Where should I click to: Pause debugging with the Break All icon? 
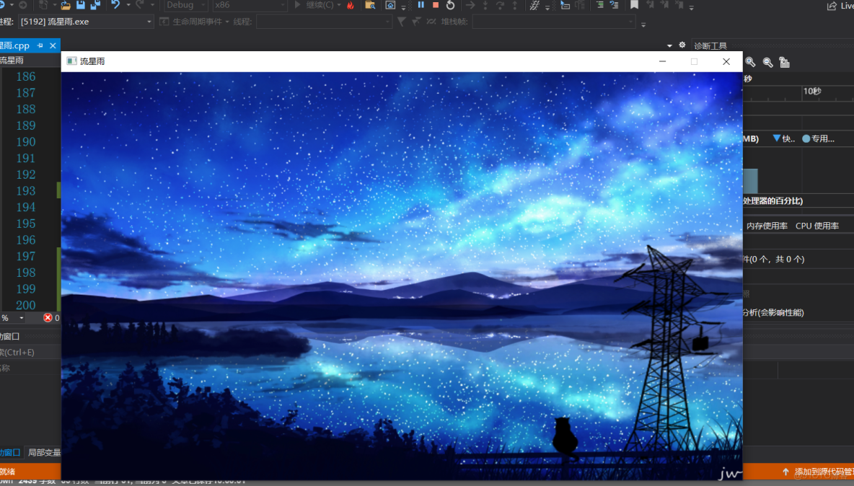tap(421, 5)
